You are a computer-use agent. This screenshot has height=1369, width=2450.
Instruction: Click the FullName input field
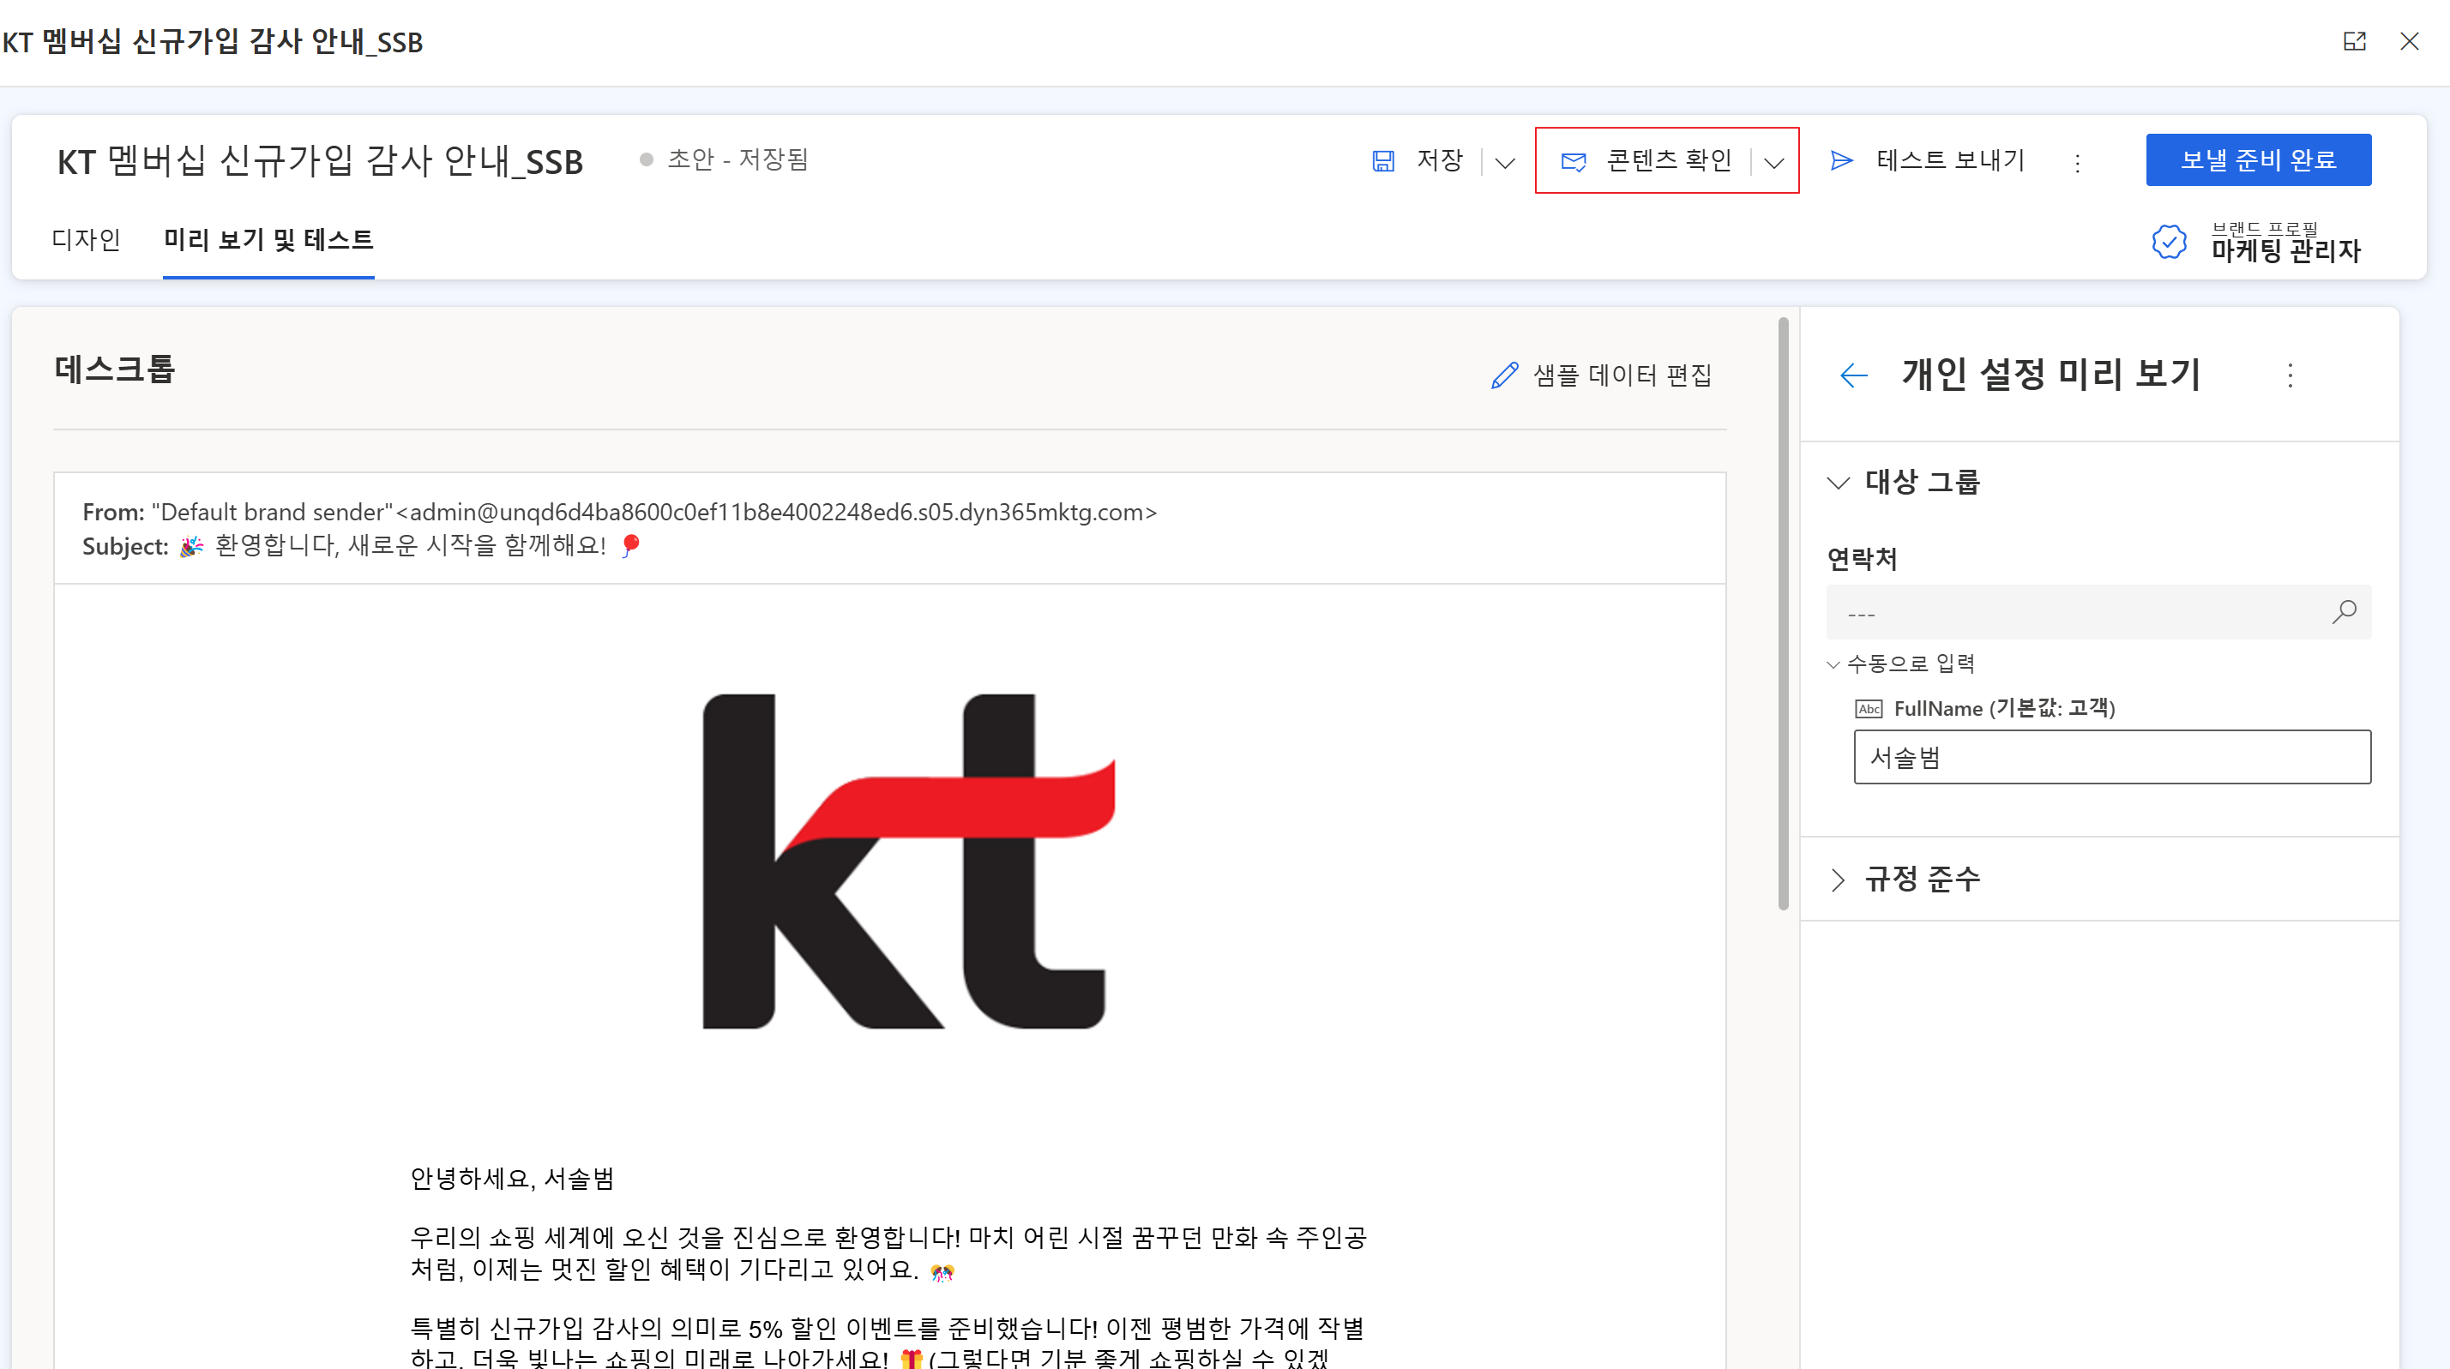(2111, 757)
